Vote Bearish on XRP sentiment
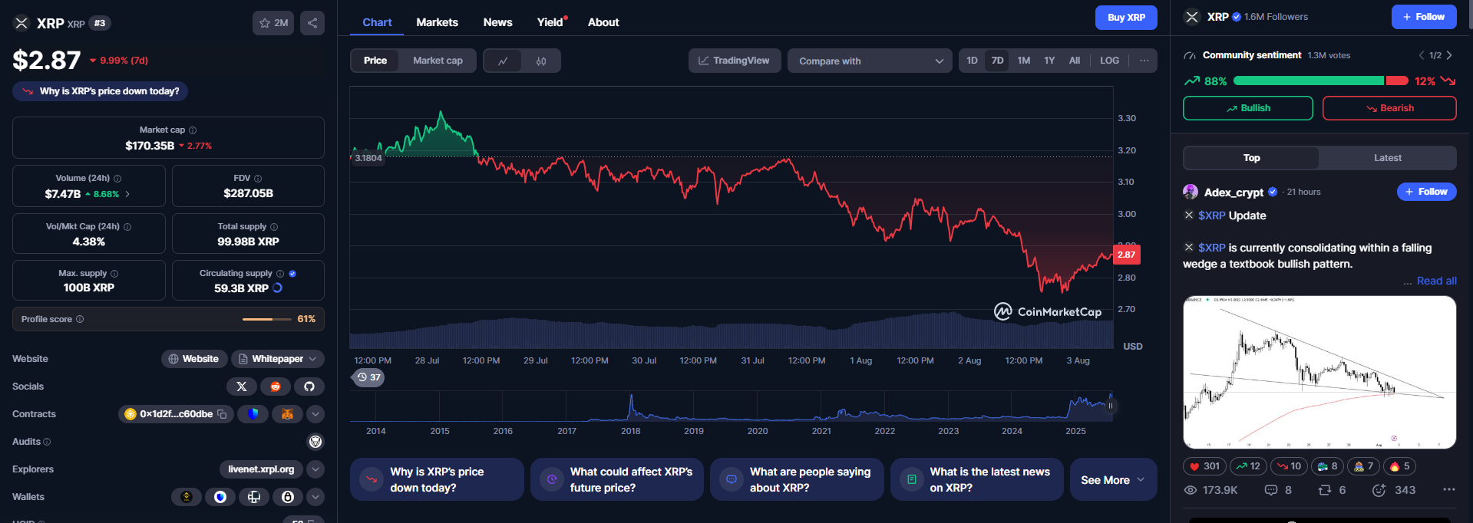 coord(1389,108)
